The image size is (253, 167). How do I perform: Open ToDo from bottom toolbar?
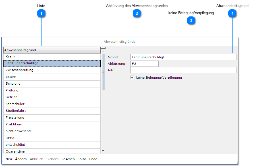(82, 159)
